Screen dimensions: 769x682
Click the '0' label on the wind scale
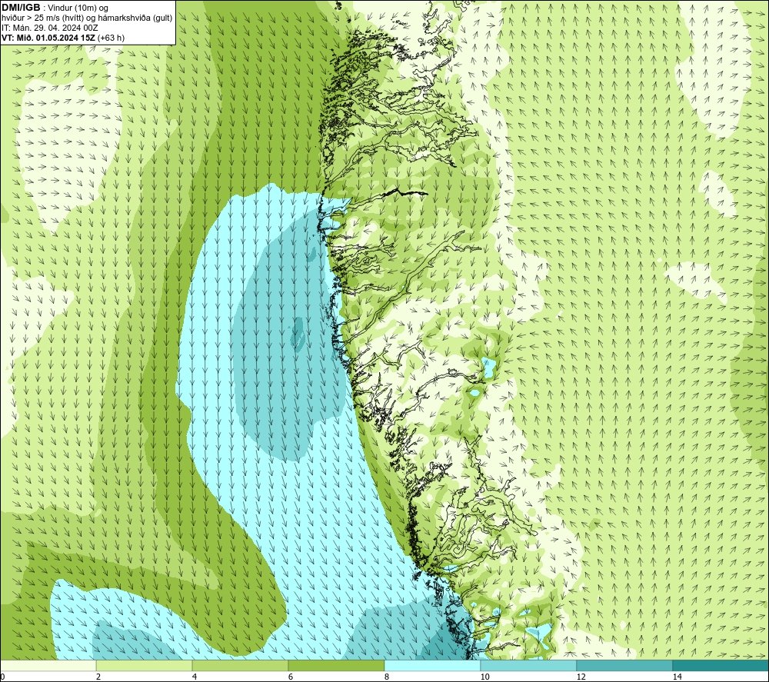(2, 677)
